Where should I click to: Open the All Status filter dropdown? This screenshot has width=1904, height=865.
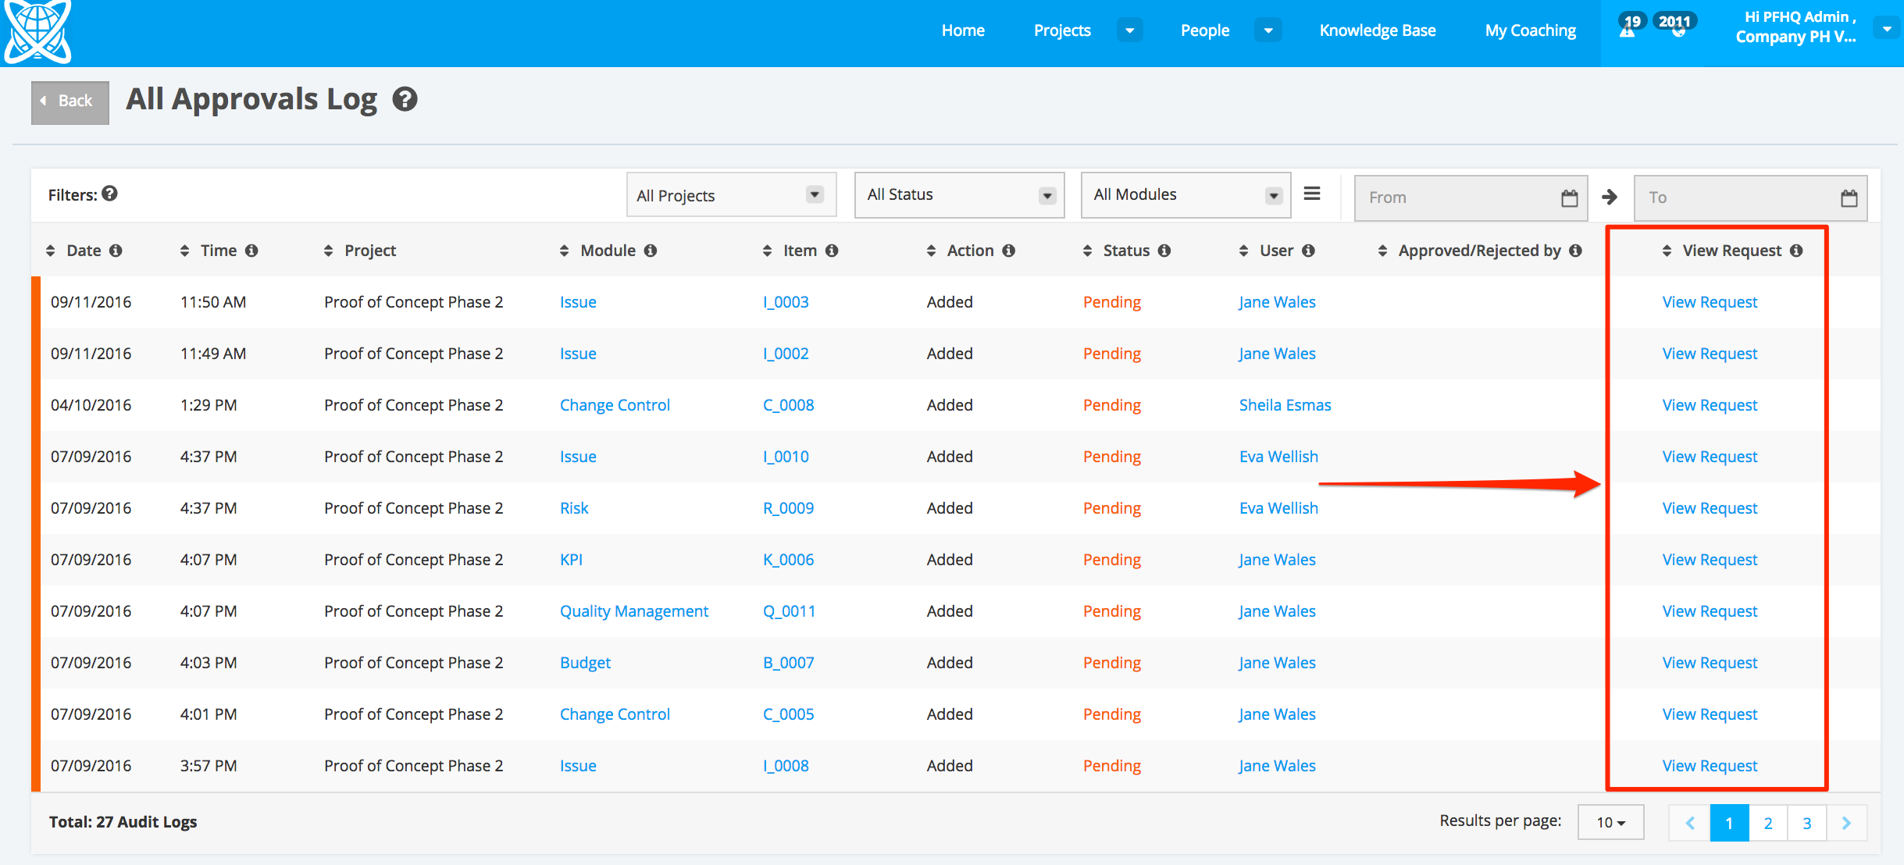(x=959, y=195)
